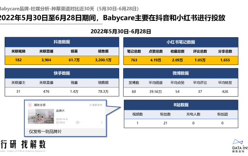Click the Data Insider logo icon
This screenshot has width=248, height=156.
[x=238, y=142]
